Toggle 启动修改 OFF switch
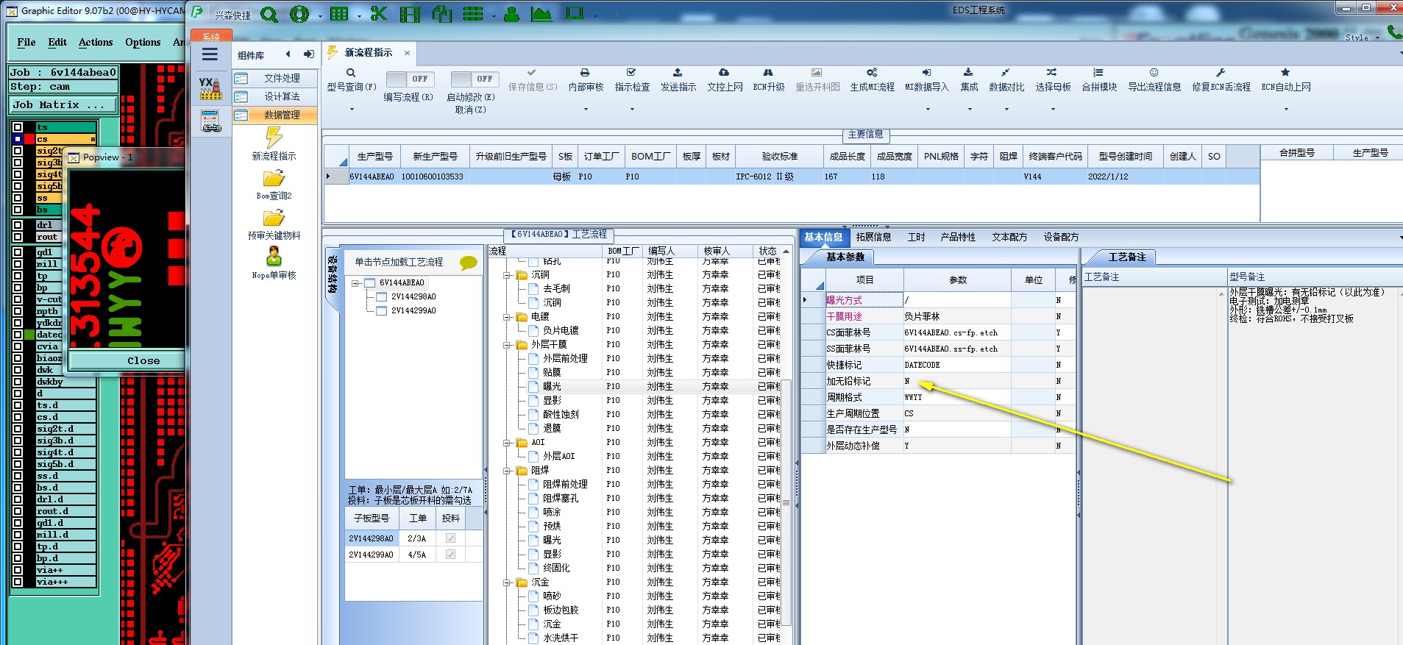This screenshot has width=1403, height=645. (475, 79)
